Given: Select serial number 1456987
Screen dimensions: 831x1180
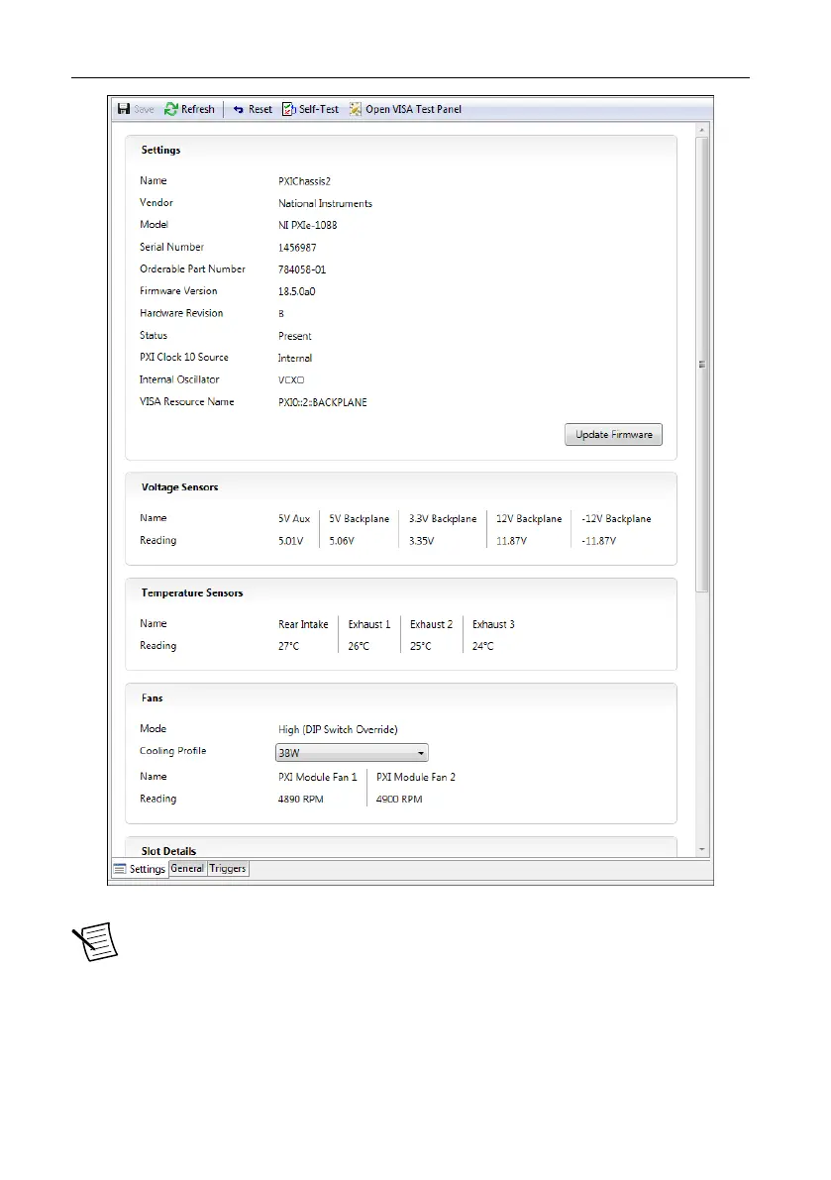Looking at the screenshot, I should 297,248.
